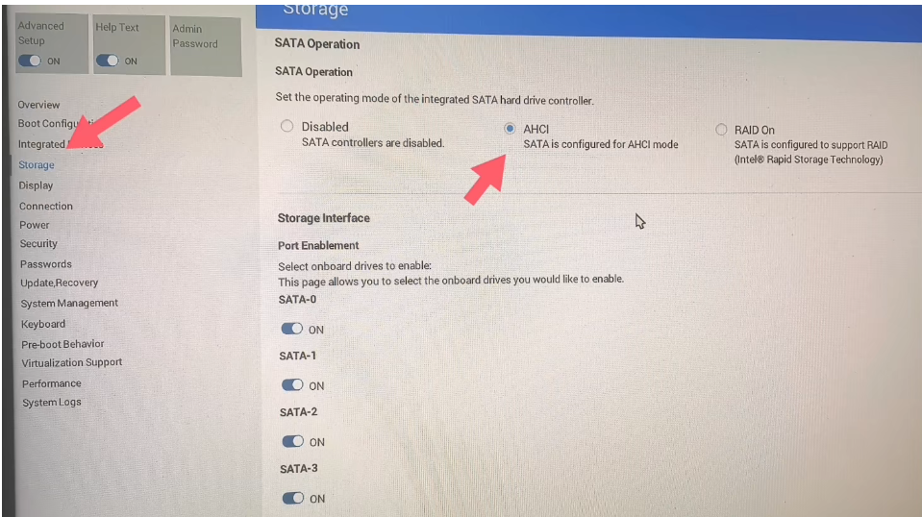
Task: Open the Admin Password option
Action: (x=205, y=45)
